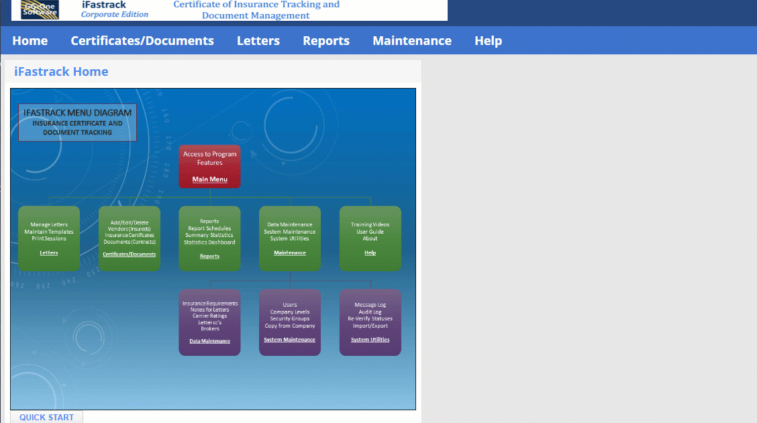757x423 pixels.
Task: Click 'Security Groups' text in purple box
Action: (x=290, y=319)
